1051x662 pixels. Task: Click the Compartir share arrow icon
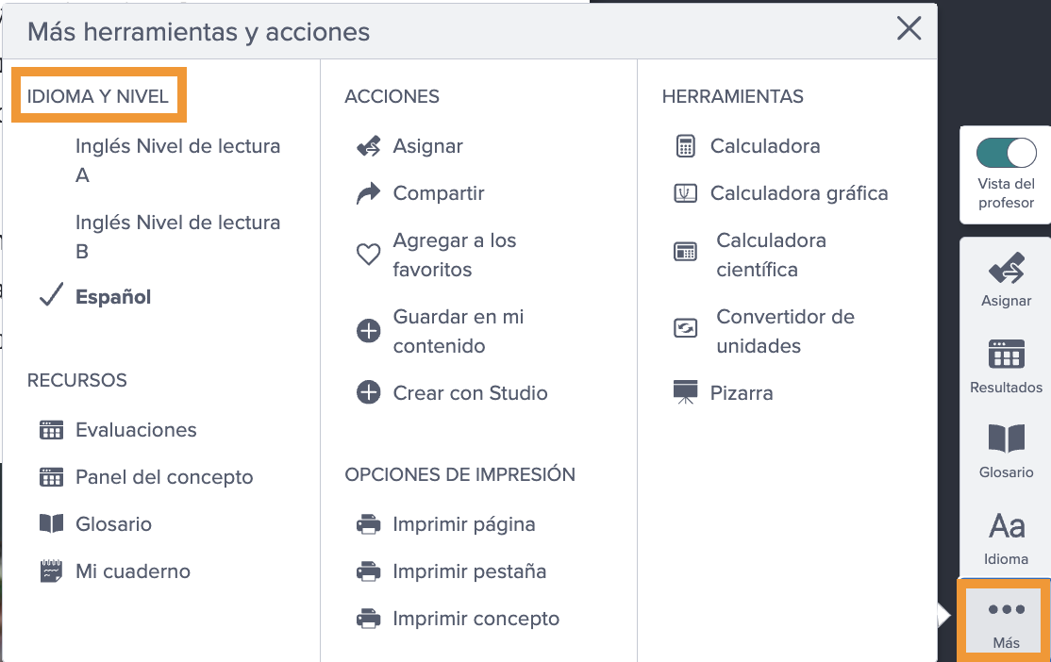pos(368,193)
